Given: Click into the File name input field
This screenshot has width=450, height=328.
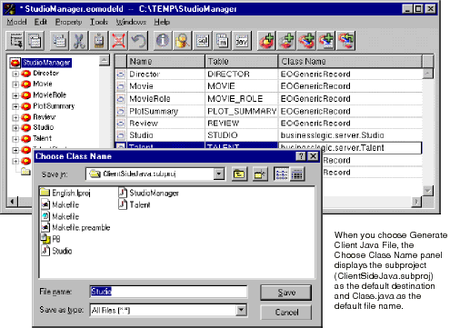Looking at the screenshot, I should coord(168,292).
